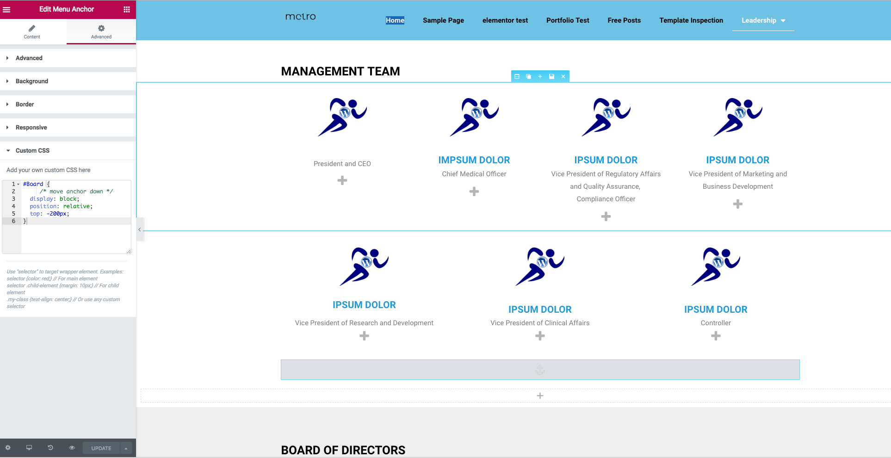Image resolution: width=891 pixels, height=458 pixels.
Task: Click the Edit Menu Anchor panel title
Action: pyautogui.click(x=67, y=9)
